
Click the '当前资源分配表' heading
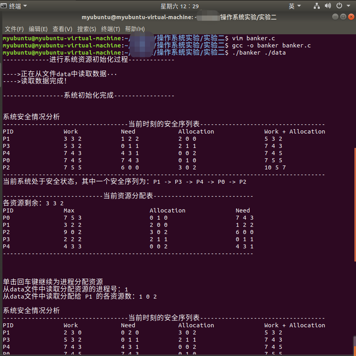tap(128, 196)
